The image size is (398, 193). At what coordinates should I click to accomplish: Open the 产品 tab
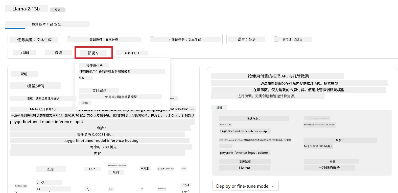[50, 24]
